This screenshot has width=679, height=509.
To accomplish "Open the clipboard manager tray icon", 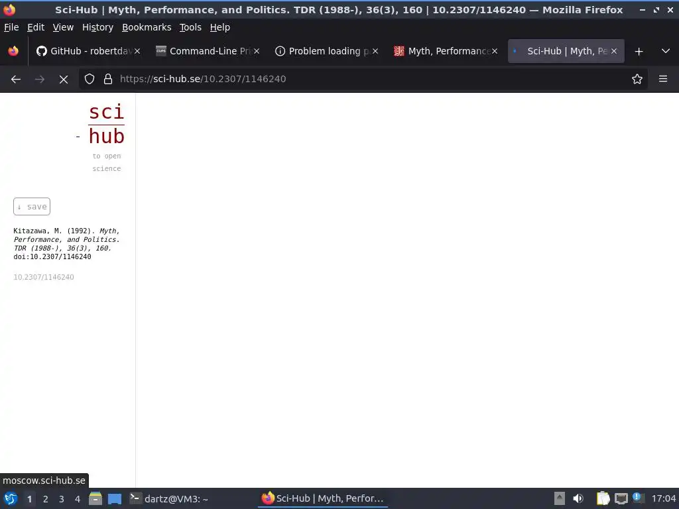I will click(x=603, y=498).
